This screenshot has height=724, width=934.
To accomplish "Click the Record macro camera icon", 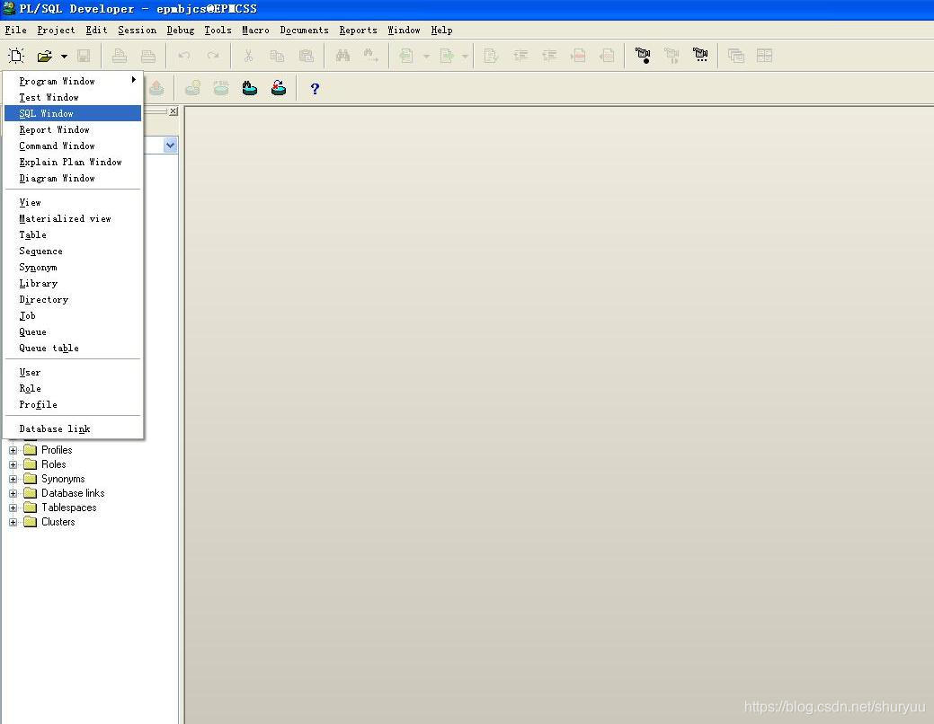I will tap(643, 56).
